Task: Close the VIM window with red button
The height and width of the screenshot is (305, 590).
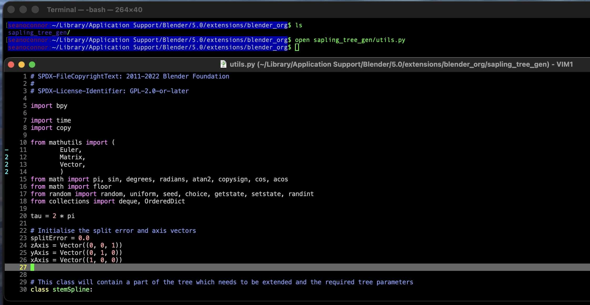Action: (x=11, y=65)
